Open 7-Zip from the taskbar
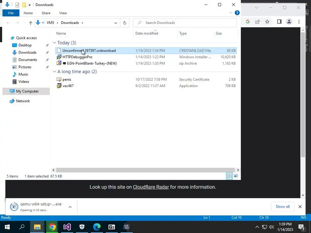This screenshot has height=233, width=311. [x=112, y=227]
